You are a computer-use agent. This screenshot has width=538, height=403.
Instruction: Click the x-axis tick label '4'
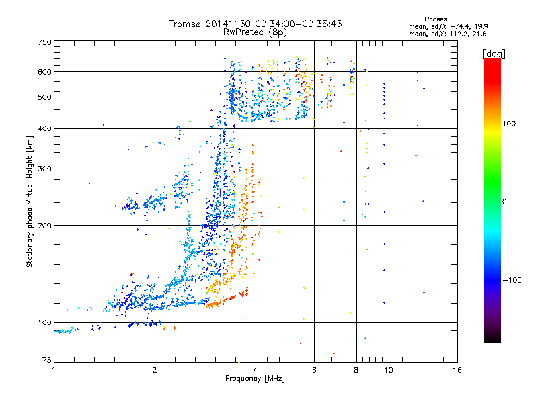point(256,370)
